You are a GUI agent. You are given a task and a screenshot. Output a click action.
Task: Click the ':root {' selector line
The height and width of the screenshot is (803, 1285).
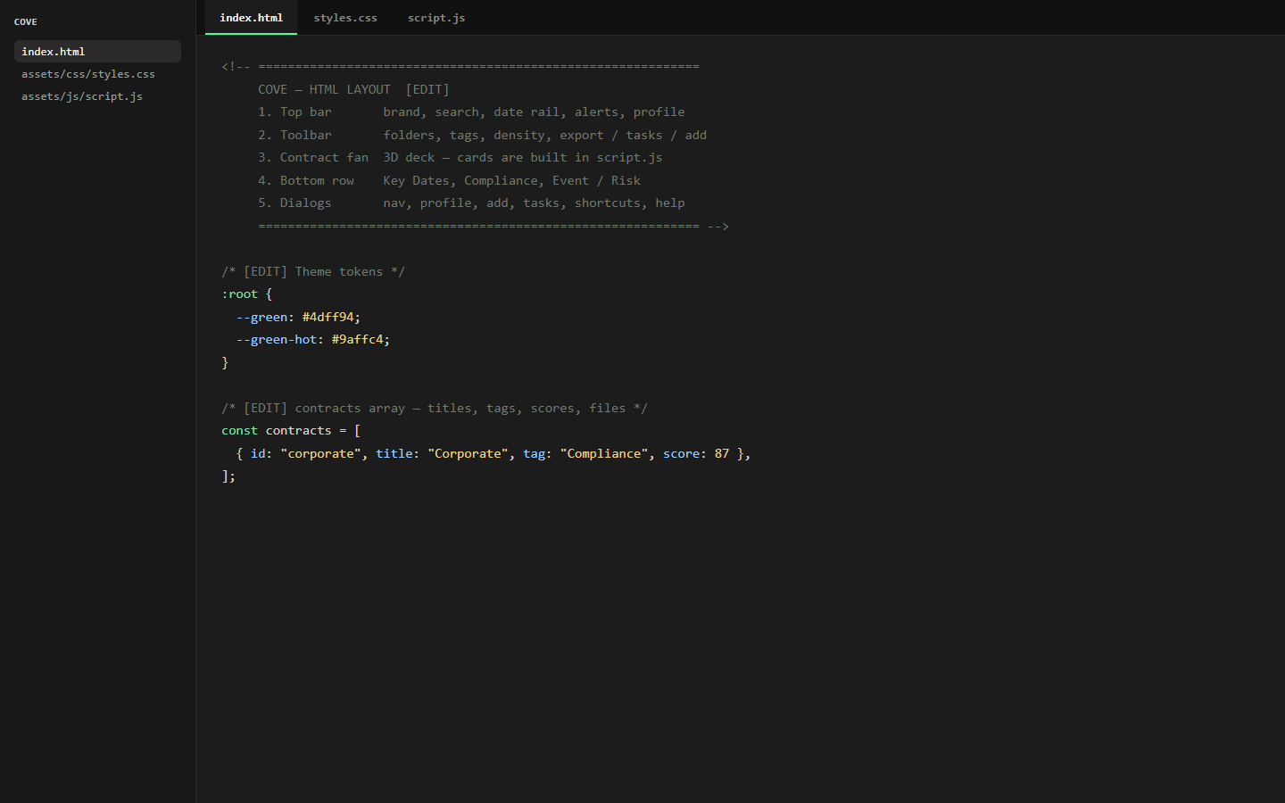tap(247, 294)
